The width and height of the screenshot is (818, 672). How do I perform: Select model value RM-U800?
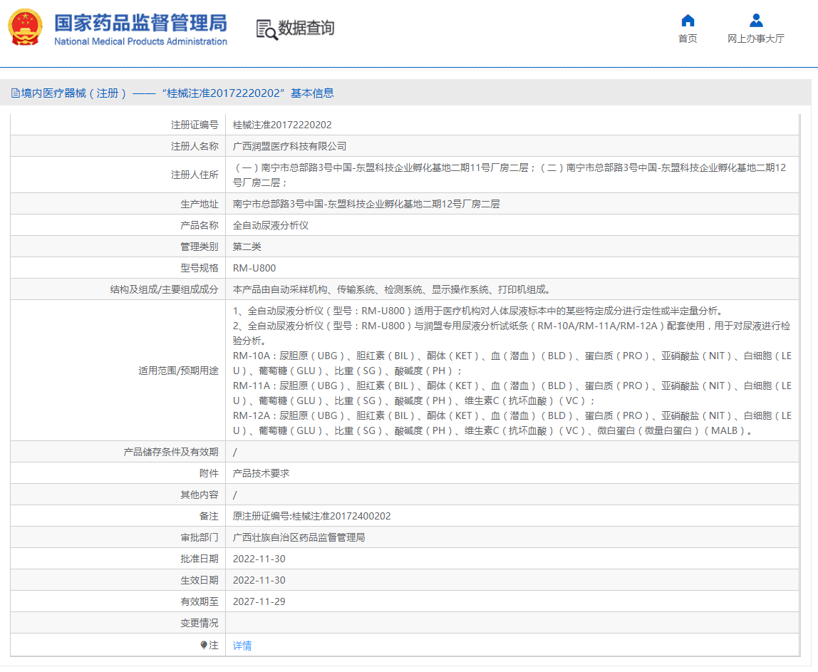click(254, 268)
